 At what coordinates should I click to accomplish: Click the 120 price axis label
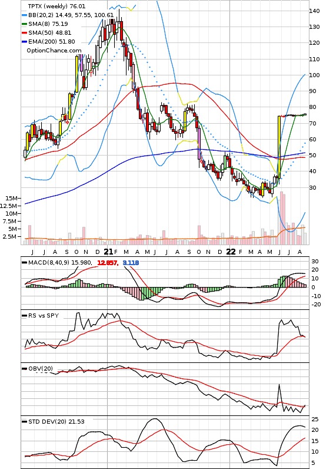click(315, 43)
